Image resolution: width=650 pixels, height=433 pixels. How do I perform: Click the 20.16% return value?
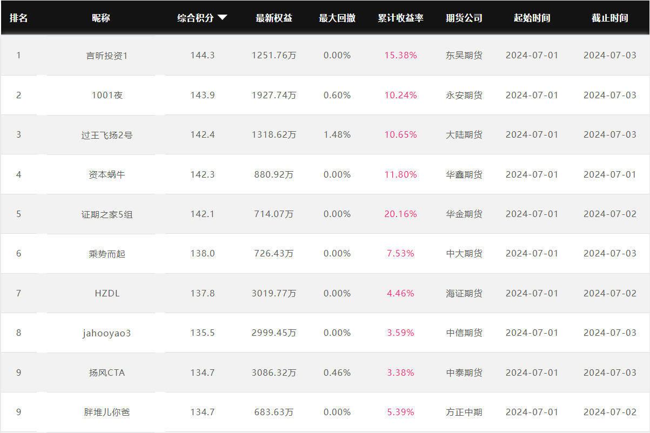point(401,214)
